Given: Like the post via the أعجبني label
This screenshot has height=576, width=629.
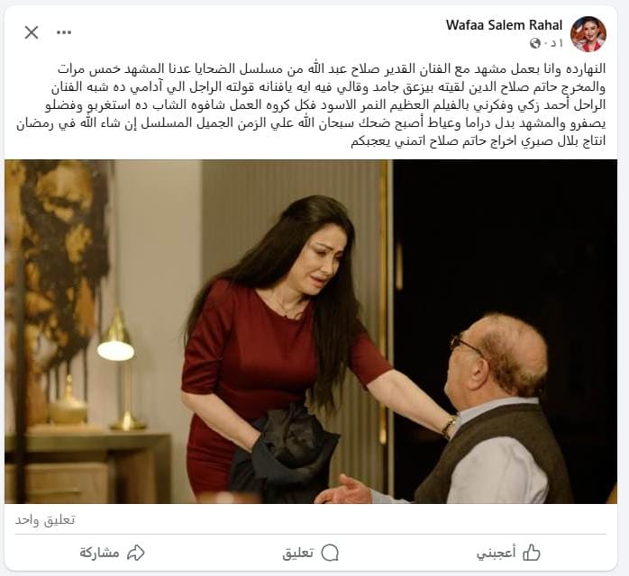Looking at the screenshot, I should pyautogui.click(x=496, y=553).
